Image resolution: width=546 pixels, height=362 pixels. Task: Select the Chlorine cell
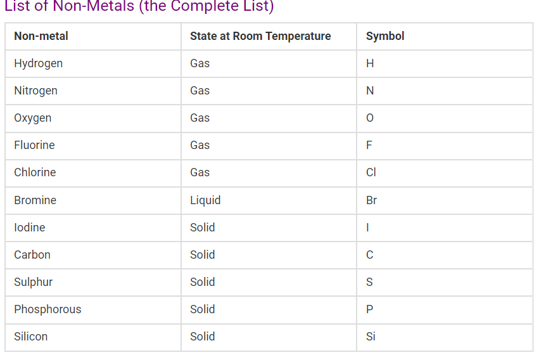coord(35,172)
